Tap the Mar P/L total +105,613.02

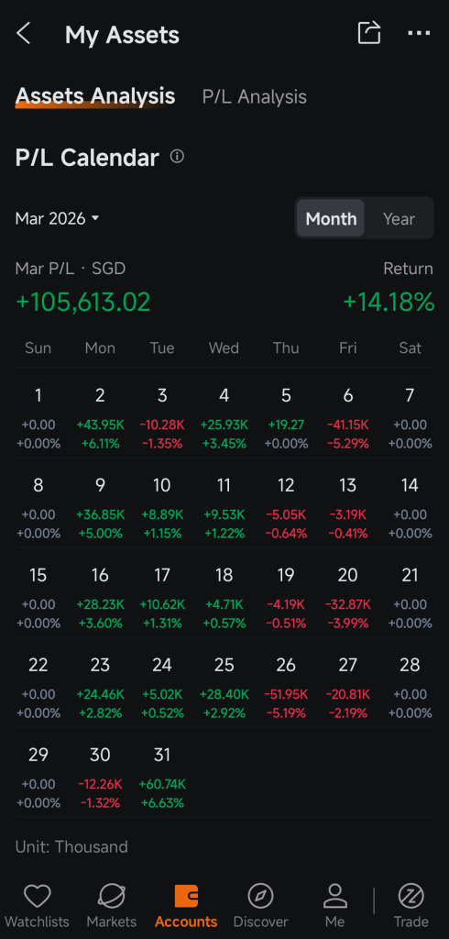coord(83,302)
